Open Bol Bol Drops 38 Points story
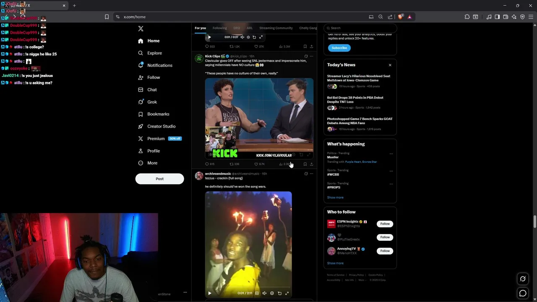This screenshot has height=302, width=537. coord(360,103)
